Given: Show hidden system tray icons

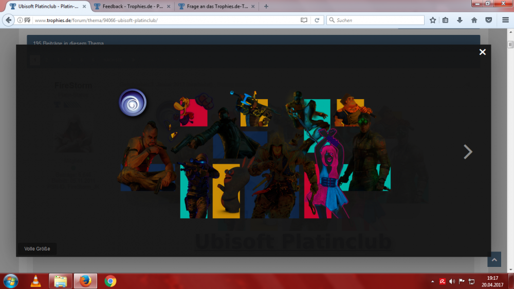Looking at the screenshot, I should pos(433,281).
